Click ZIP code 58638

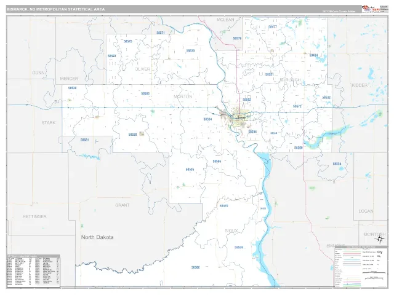[73, 88]
